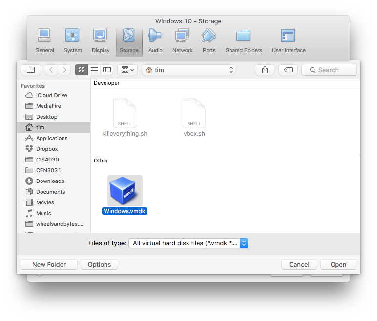Click the New Folder button
Viewport: 377px width, 321px height.
(x=49, y=264)
